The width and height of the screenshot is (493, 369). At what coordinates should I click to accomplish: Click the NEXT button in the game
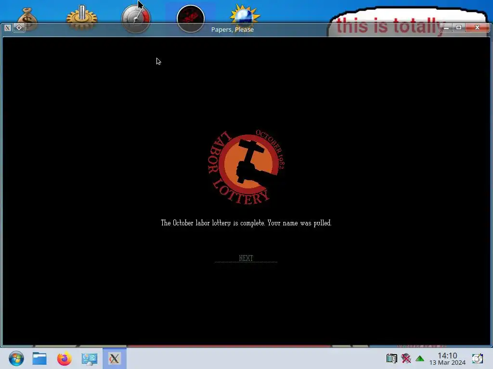point(246,258)
